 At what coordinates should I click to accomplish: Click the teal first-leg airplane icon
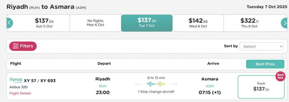pyautogui.click(x=151, y=84)
